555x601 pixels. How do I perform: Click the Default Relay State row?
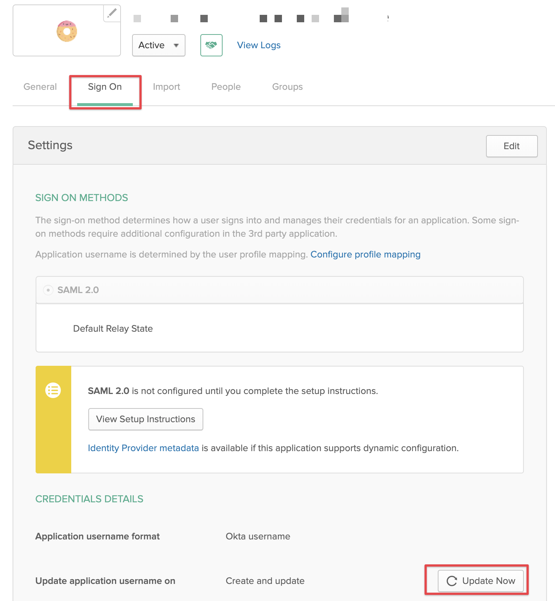pos(113,329)
